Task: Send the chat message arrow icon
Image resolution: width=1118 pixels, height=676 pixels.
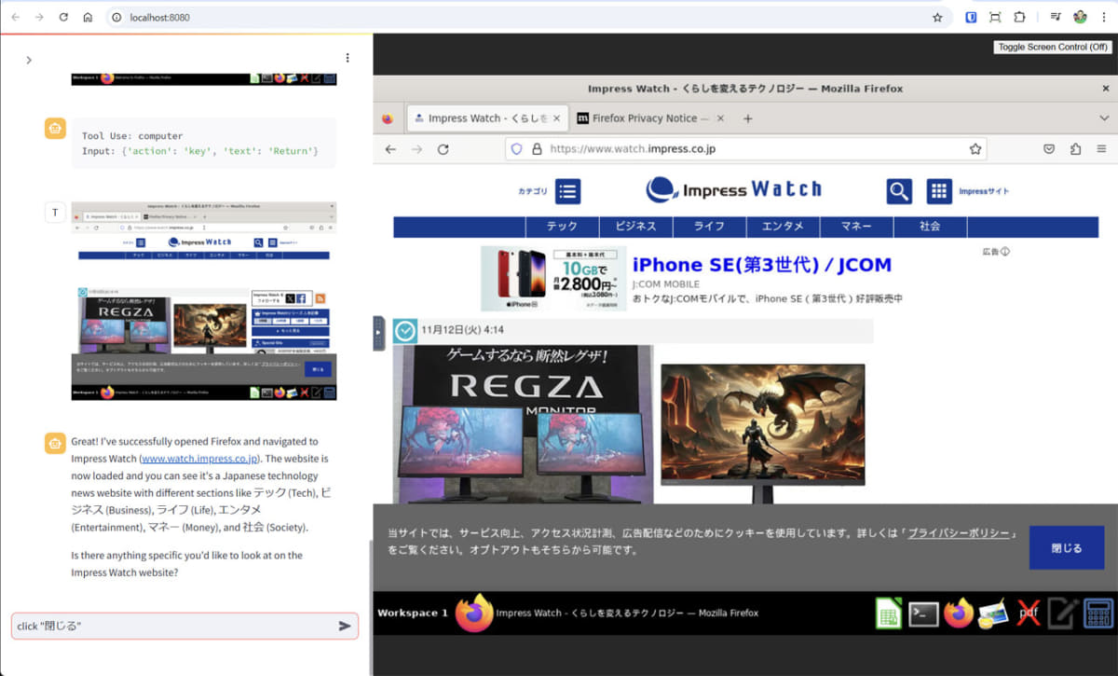Action: 345,627
